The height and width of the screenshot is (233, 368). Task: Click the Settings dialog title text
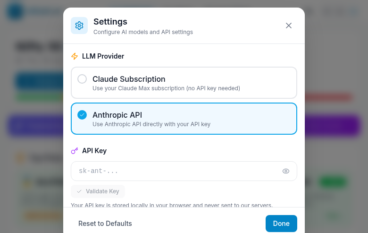point(110,21)
